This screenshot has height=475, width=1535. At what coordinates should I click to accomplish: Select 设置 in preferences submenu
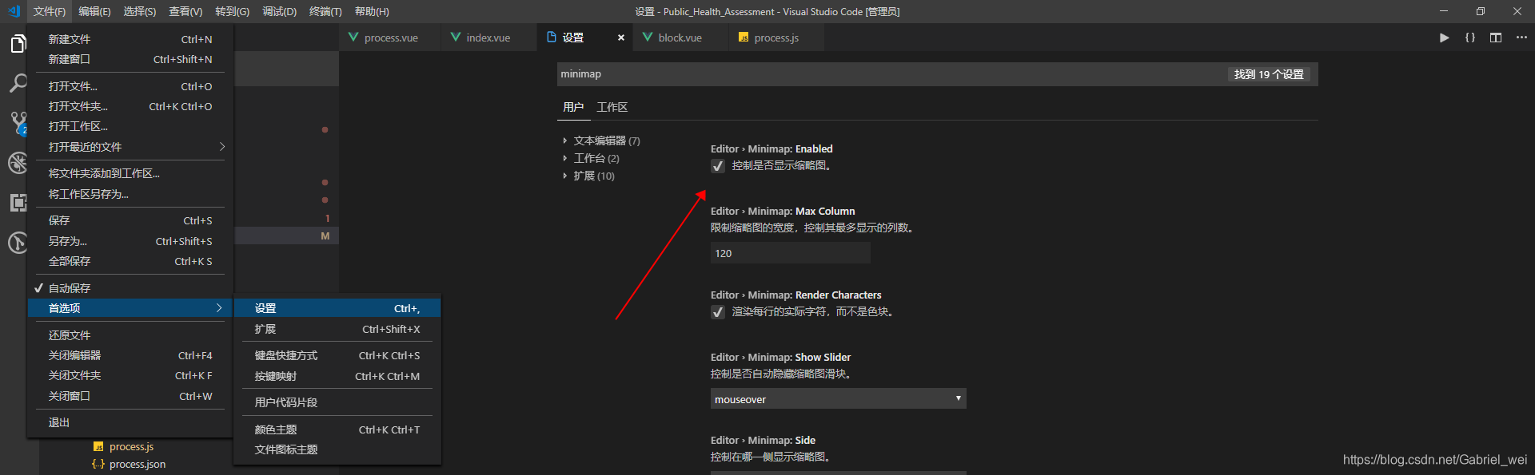[337, 308]
